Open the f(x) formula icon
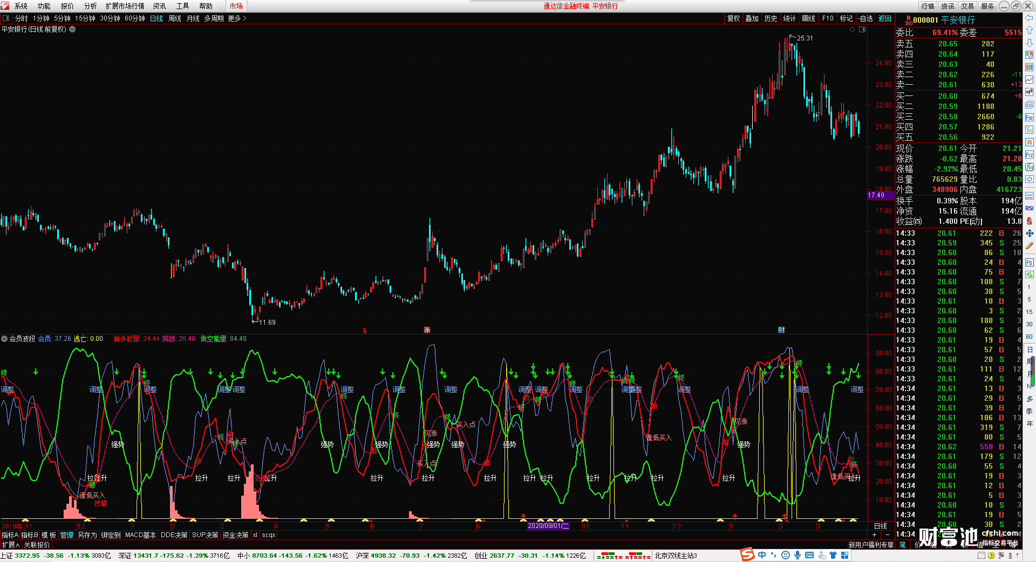 tap(1029, 167)
